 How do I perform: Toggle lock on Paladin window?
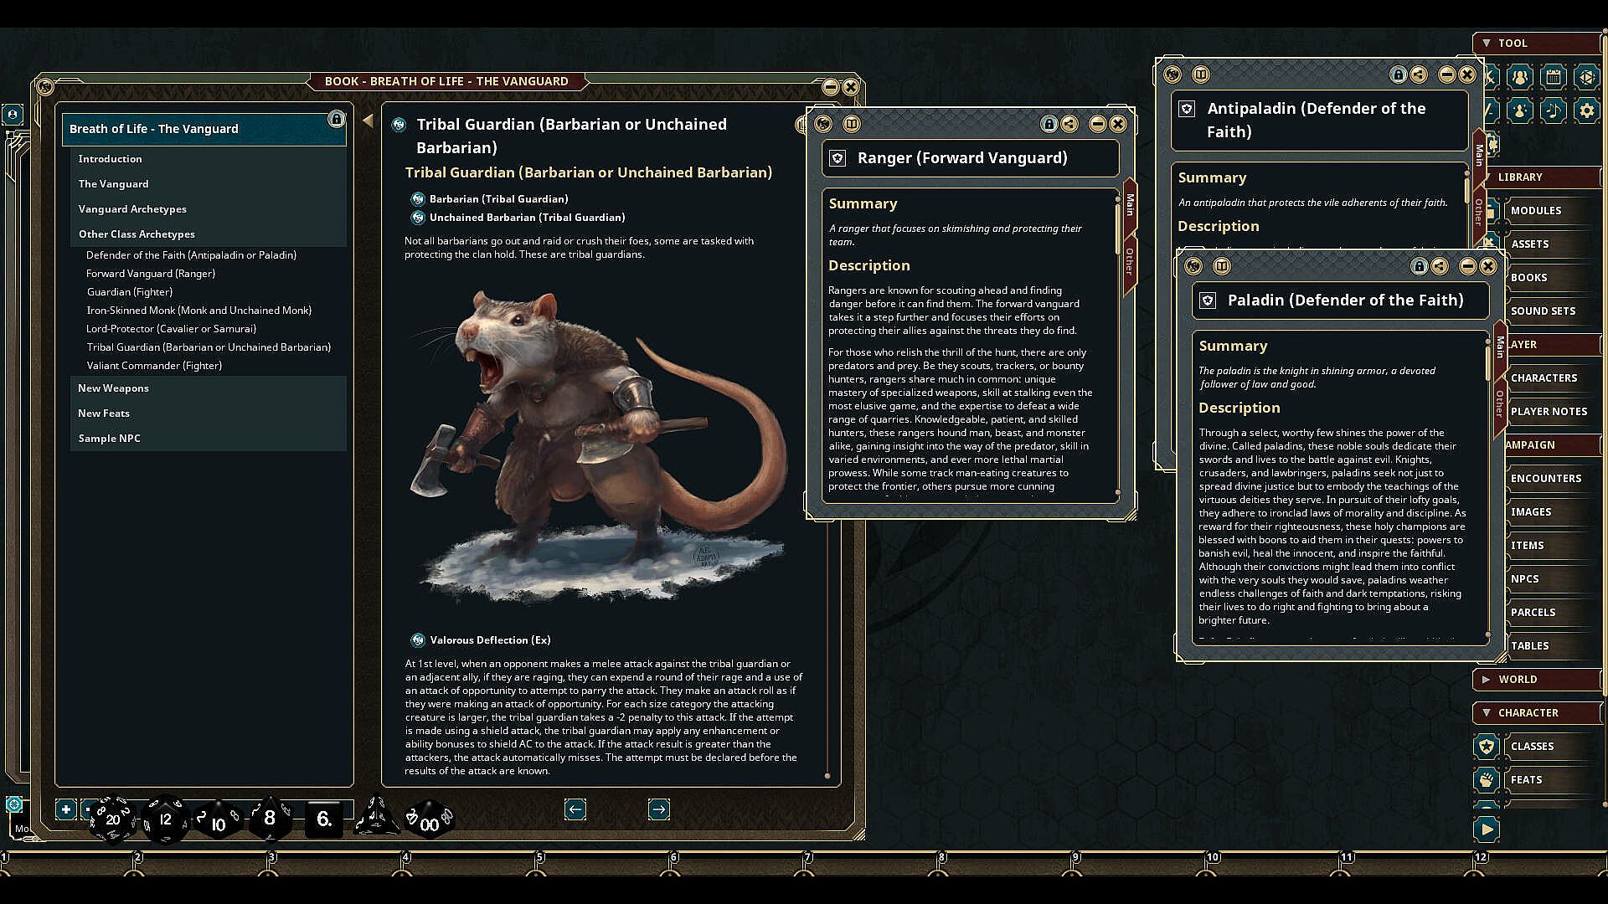click(1419, 267)
